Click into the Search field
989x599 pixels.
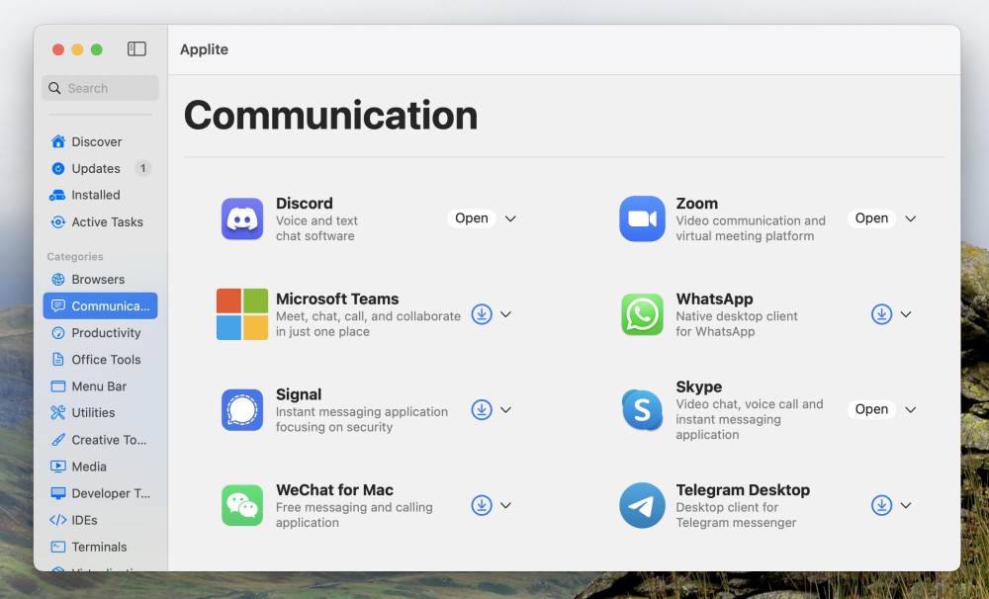(x=100, y=88)
